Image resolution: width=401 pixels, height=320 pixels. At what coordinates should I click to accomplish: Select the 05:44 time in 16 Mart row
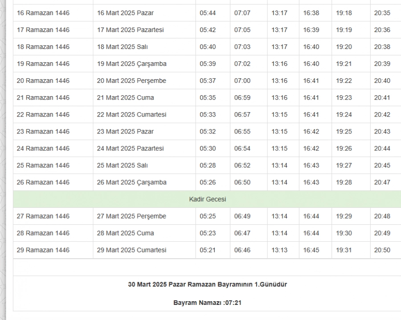(x=208, y=13)
